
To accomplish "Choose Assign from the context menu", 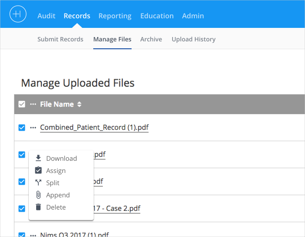I will point(61,170).
